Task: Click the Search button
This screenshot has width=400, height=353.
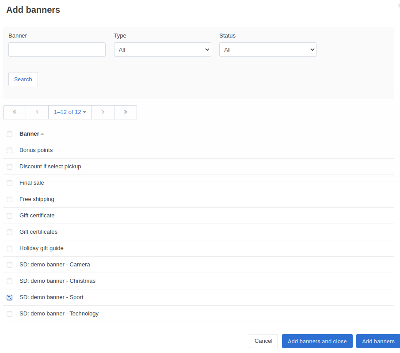Action: point(23,79)
